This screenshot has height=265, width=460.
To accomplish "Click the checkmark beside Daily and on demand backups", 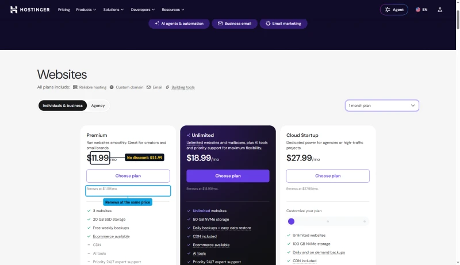I will 289,252.
